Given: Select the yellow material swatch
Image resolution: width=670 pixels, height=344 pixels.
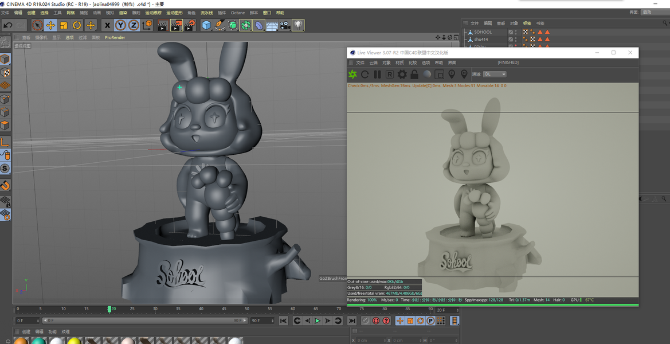Looking at the screenshot, I should [x=74, y=341].
